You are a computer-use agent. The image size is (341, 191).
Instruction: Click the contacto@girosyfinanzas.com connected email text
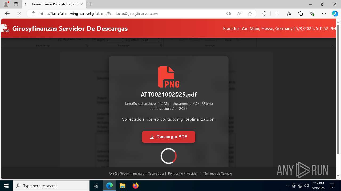(188, 119)
